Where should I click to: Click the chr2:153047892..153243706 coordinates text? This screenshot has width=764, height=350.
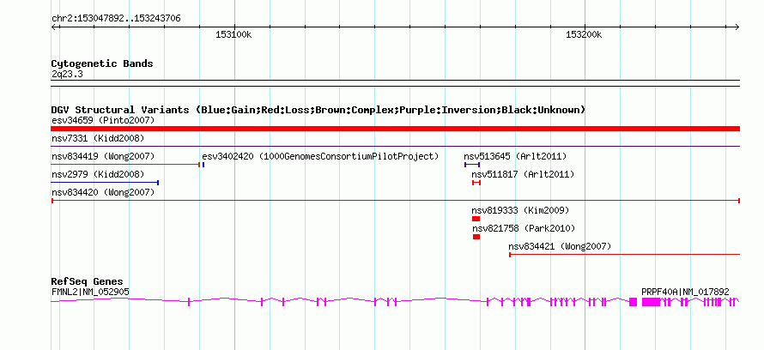point(116,19)
